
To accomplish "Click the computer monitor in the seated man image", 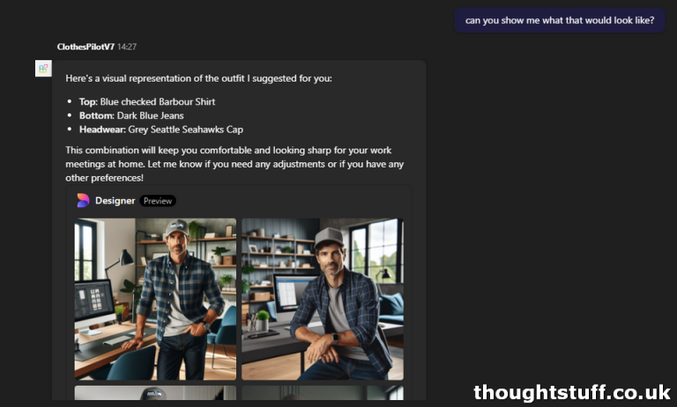I will 291,291.
